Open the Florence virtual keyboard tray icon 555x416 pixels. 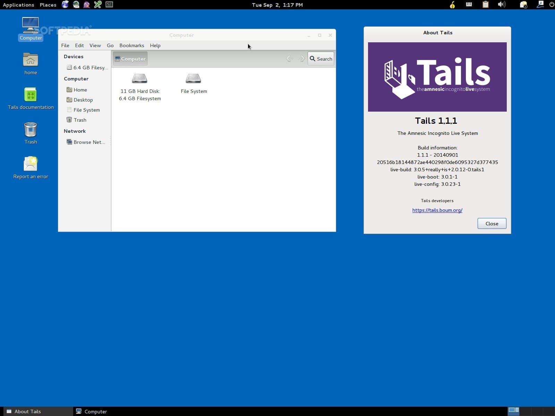pos(469,5)
